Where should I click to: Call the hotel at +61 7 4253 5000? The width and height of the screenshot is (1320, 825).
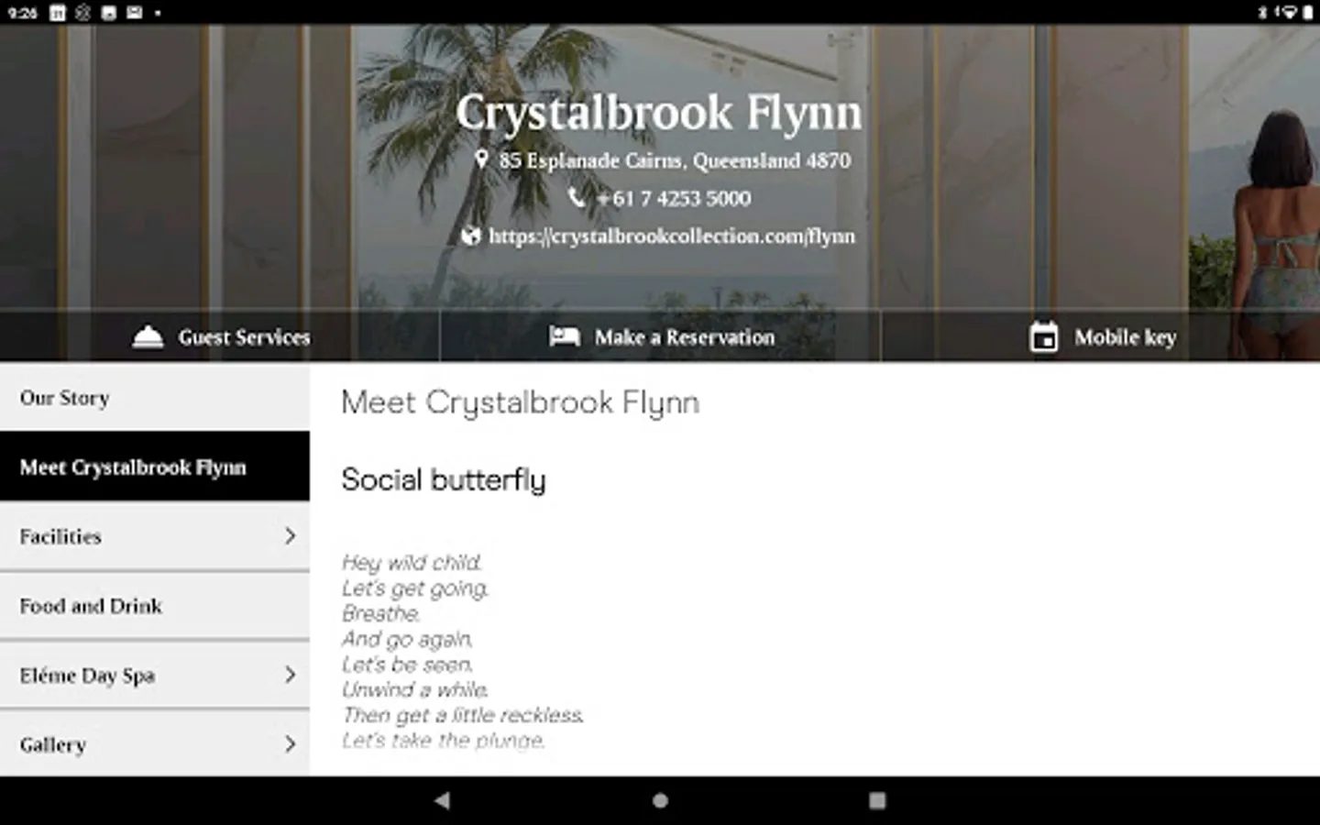pyautogui.click(x=673, y=198)
